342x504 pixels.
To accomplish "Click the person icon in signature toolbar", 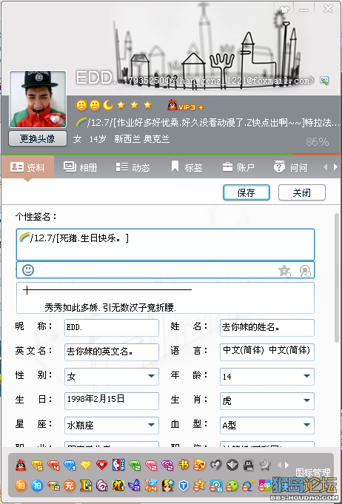I will tap(305, 271).
